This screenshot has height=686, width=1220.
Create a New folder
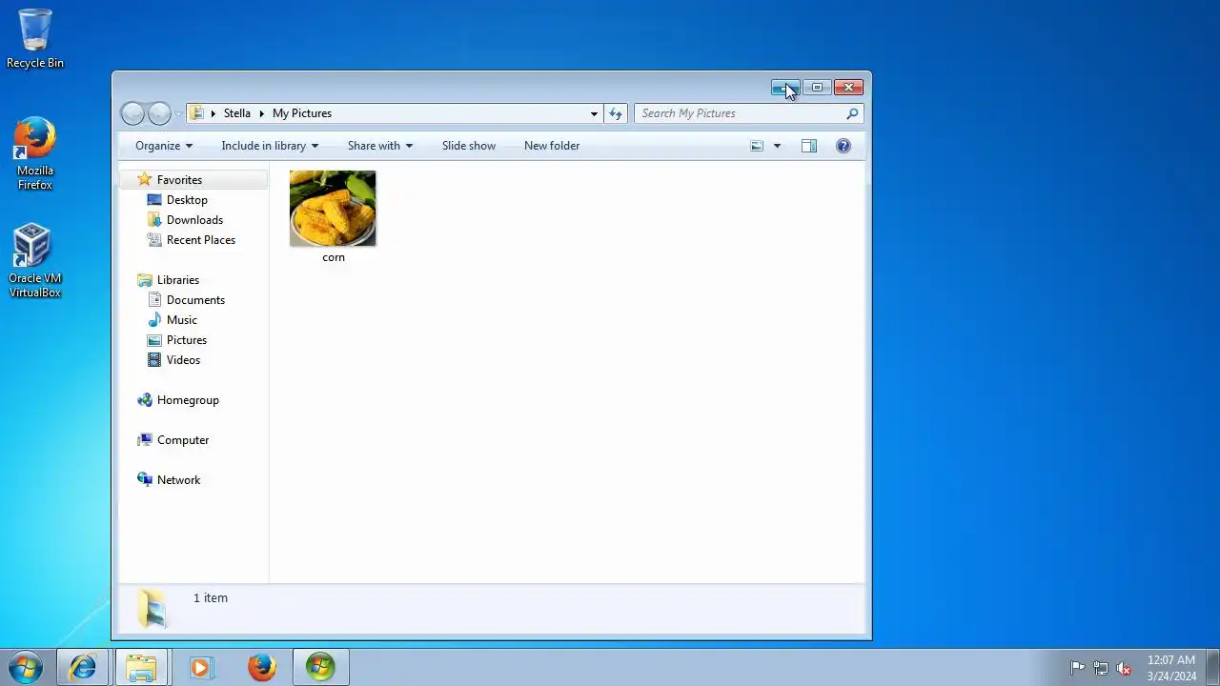click(552, 146)
